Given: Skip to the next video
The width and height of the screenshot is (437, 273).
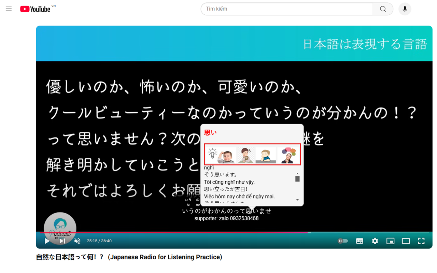Looking at the screenshot, I should click(62, 241).
